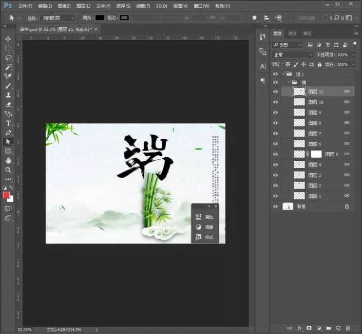Select the Horizontal Type tool
The height and width of the screenshot is (334, 362).
8,123
